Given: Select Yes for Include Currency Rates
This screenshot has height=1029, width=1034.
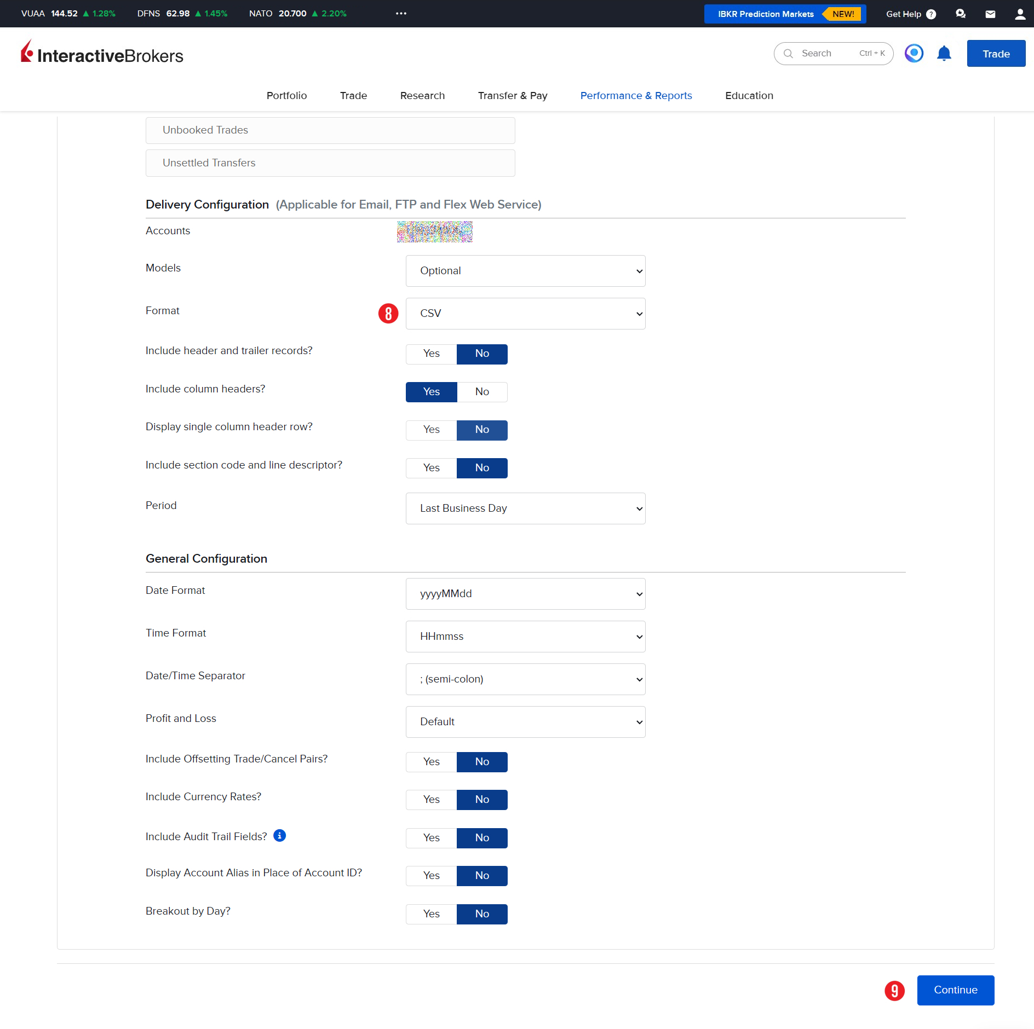Looking at the screenshot, I should coord(431,800).
